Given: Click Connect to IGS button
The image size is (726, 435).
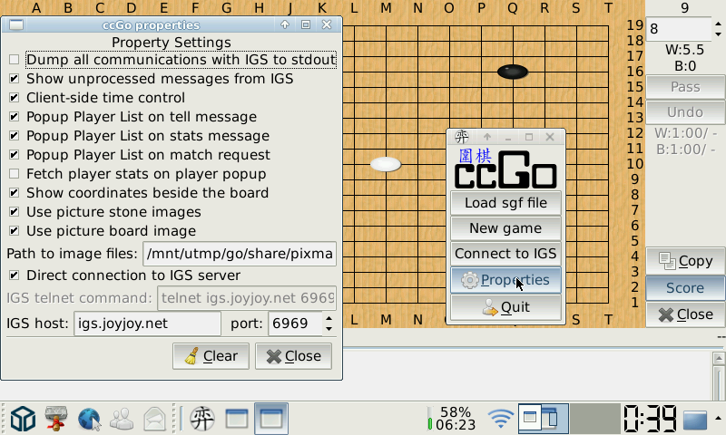Looking at the screenshot, I should tap(505, 254).
